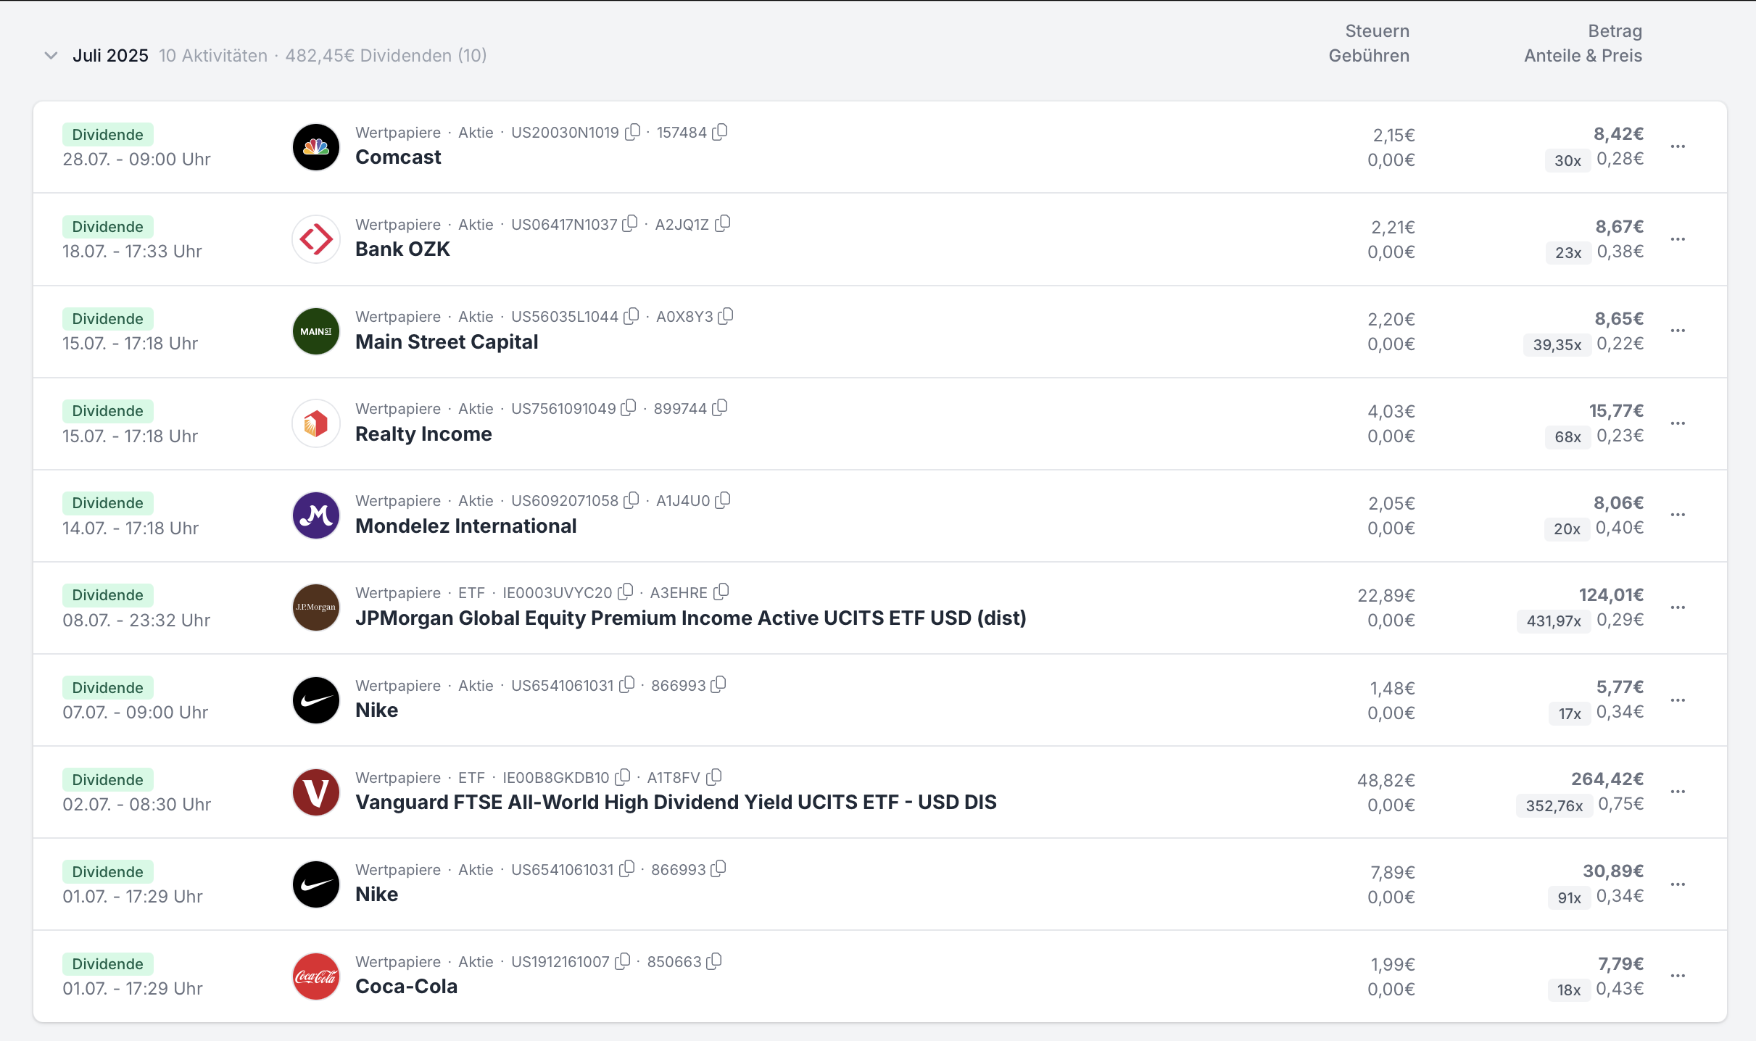1756x1041 pixels.
Task: Copy Bank OZK ISIN US06417N1037
Action: (631, 224)
